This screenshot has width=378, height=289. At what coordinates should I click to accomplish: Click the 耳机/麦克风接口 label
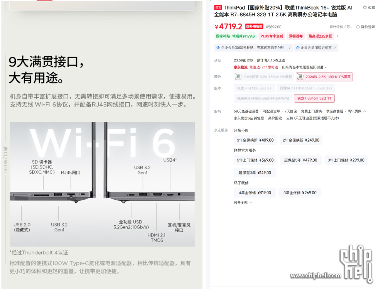(x=179, y=228)
